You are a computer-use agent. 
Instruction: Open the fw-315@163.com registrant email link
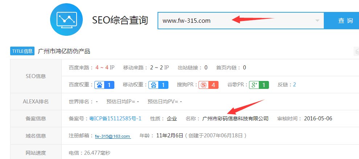pos(113,136)
